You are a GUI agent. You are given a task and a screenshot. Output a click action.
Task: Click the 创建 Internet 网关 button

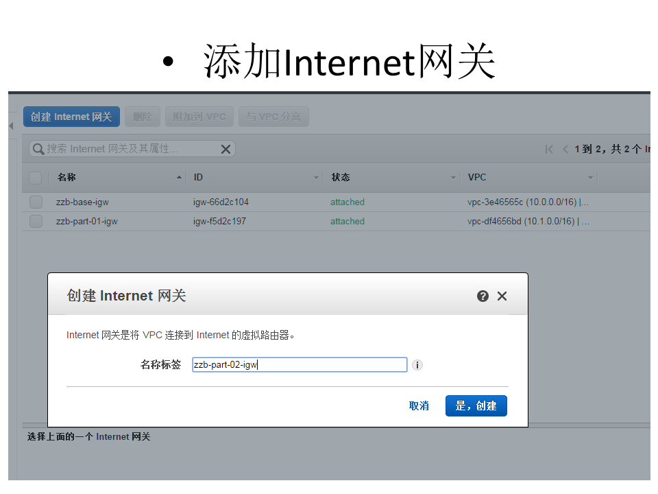coord(71,117)
